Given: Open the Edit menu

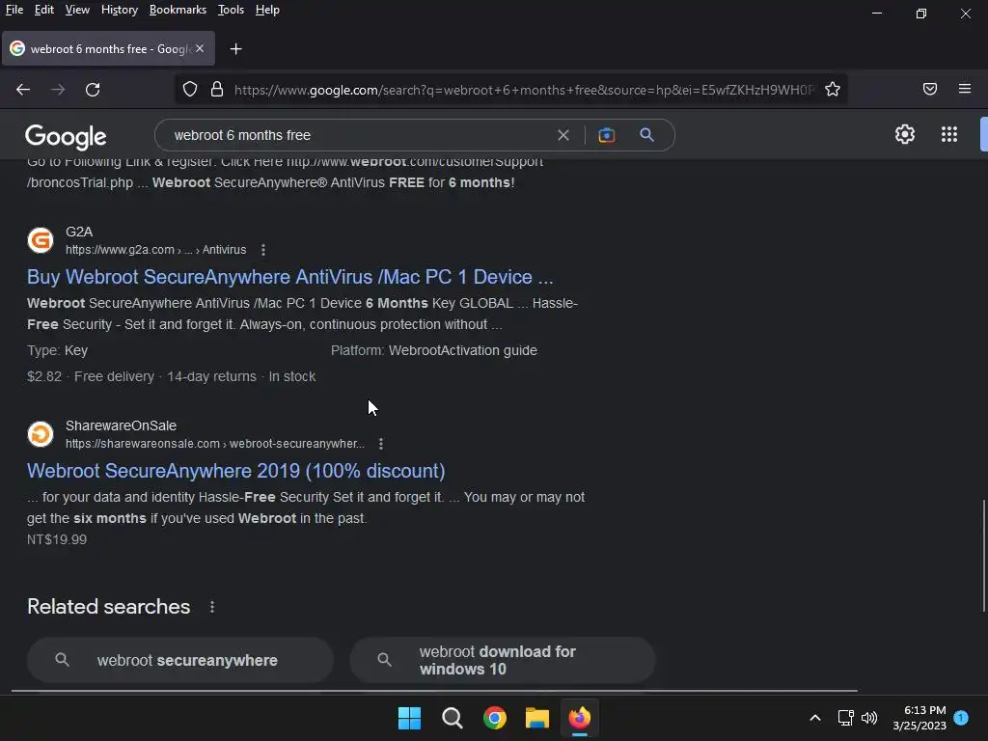Looking at the screenshot, I should (x=44, y=10).
